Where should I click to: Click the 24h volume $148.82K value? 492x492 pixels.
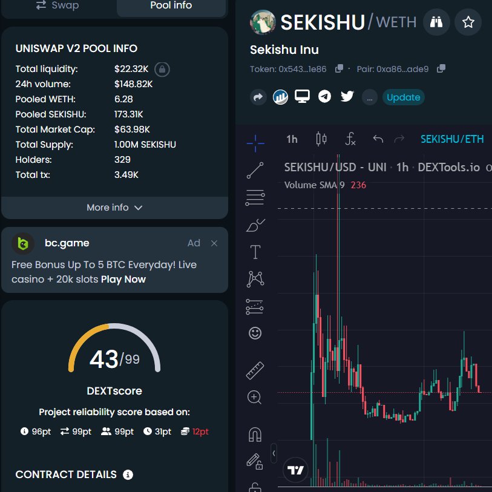tap(133, 84)
